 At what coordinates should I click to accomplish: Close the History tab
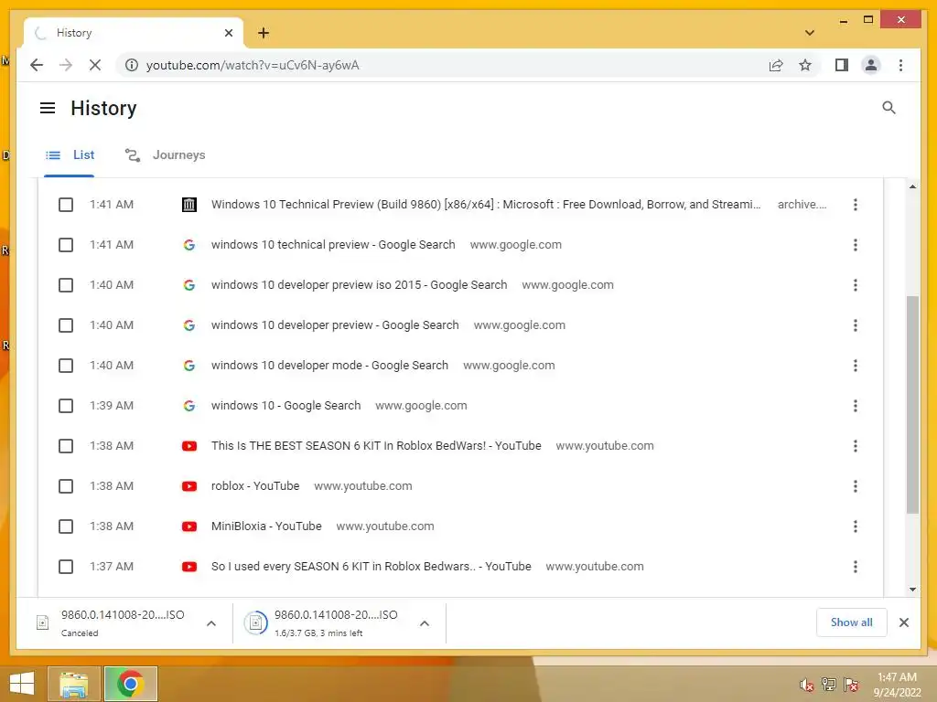(228, 33)
